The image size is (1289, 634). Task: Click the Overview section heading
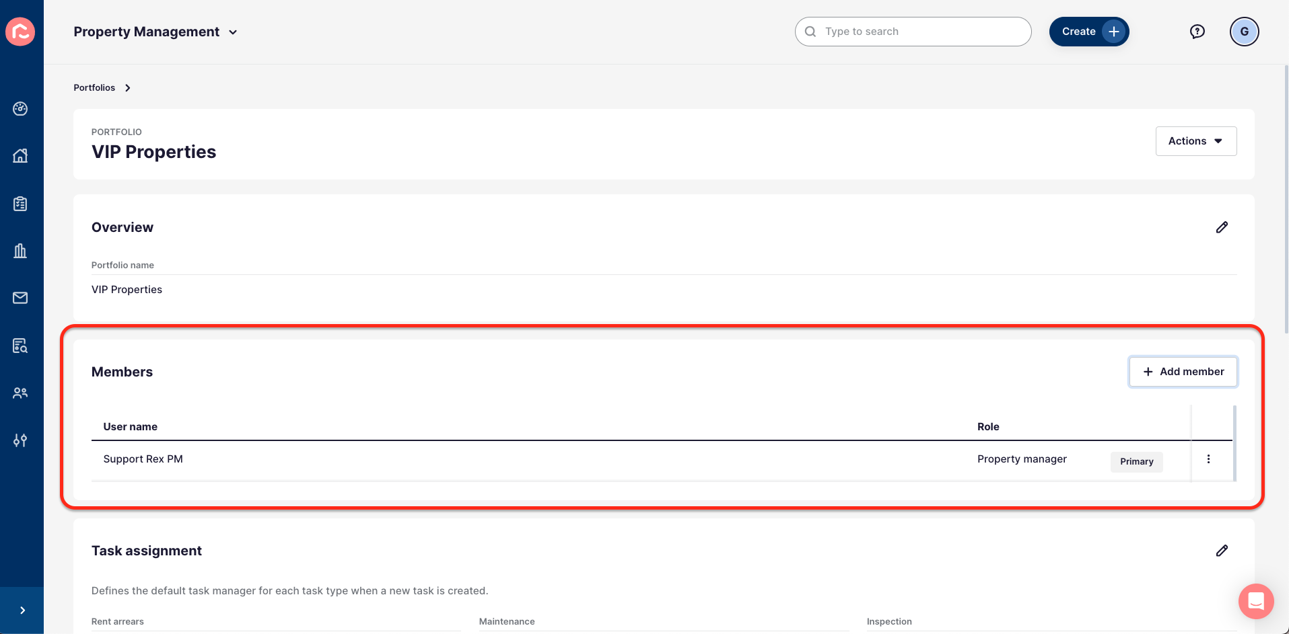point(123,227)
